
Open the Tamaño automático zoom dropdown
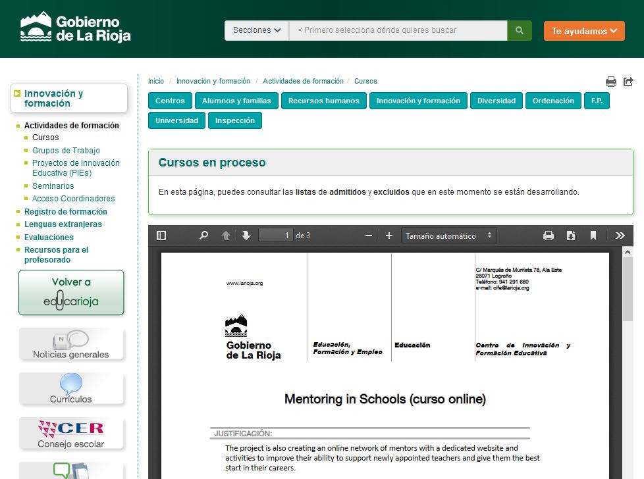pos(448,236)
